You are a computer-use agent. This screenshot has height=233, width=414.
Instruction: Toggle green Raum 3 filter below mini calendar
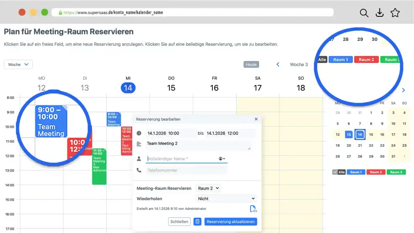(396, 172)
